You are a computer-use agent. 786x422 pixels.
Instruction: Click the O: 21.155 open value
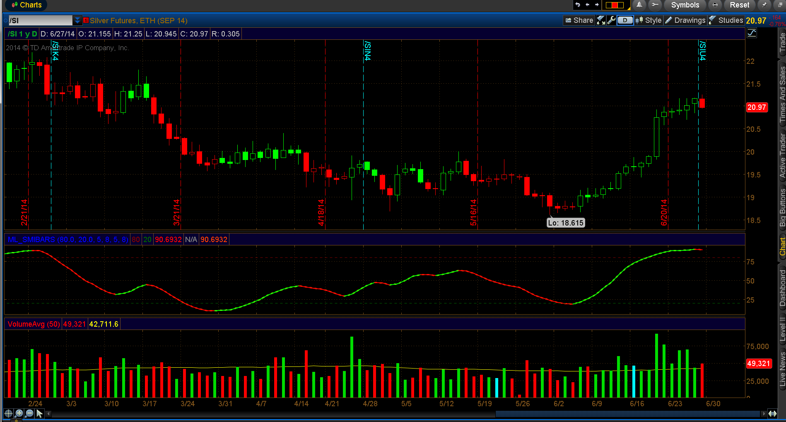pos(94,34)
